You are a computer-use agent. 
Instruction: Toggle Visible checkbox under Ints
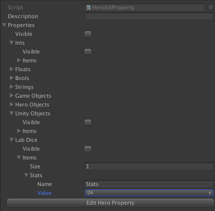click(x=88, y=52)
